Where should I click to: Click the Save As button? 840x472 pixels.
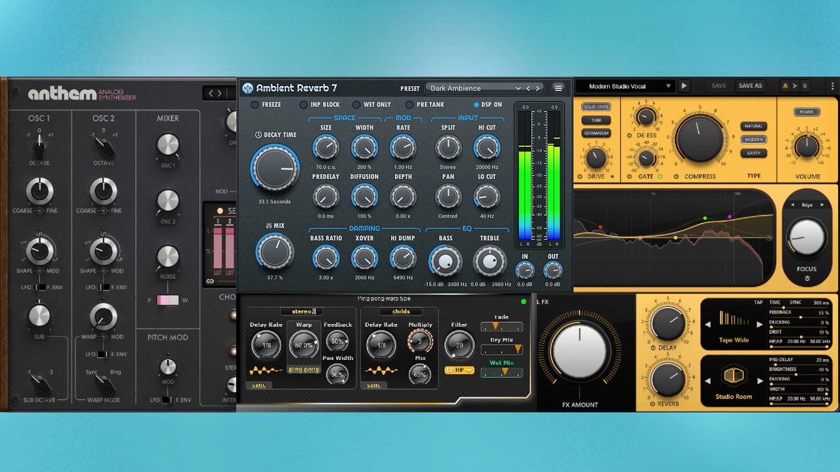coord(750,86)
